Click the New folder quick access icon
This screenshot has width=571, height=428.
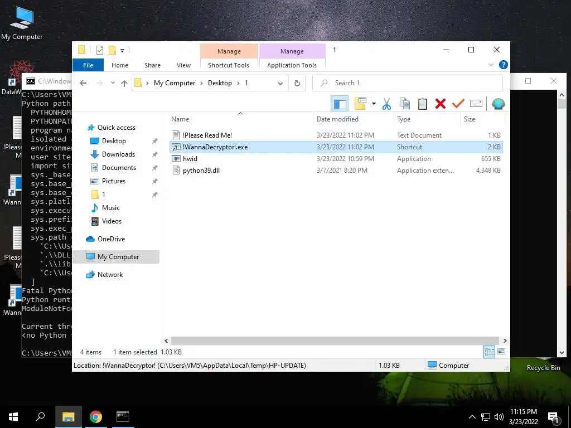[x=113, y=50]
